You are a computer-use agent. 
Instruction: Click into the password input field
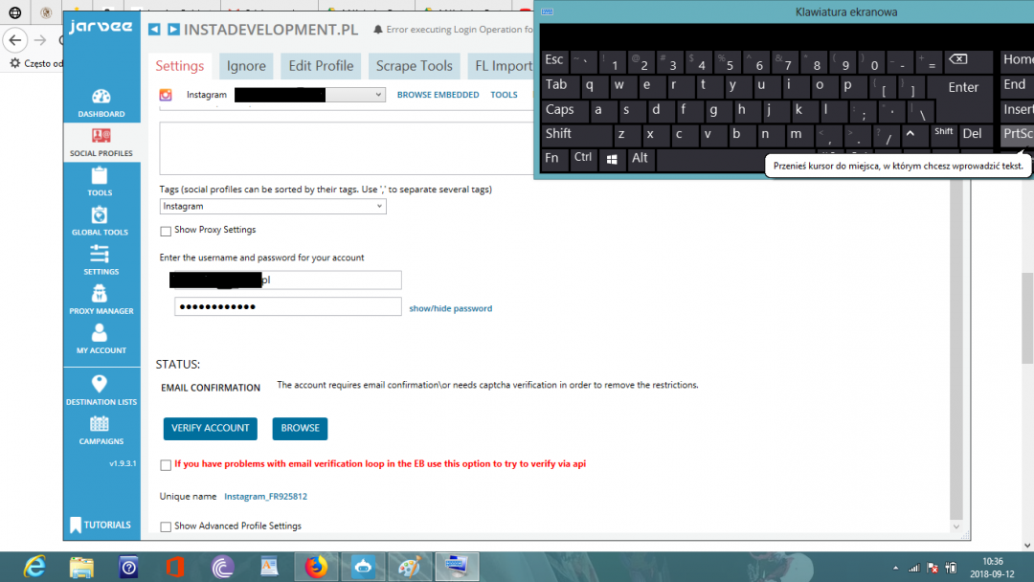pos(287,306)
